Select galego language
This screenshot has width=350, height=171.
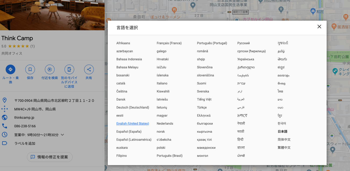click(162, 51)
